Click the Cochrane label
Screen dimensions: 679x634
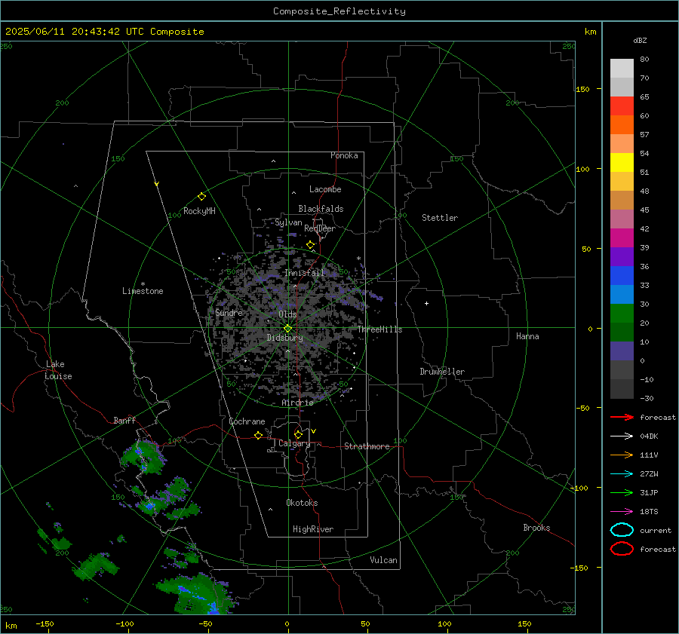pyautogui.click(x=247, y=421)
